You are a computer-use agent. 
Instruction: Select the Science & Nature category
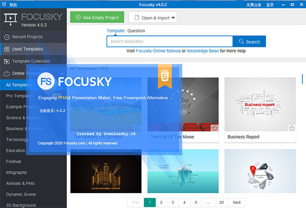pyautogui.click(x=33, y=118)
